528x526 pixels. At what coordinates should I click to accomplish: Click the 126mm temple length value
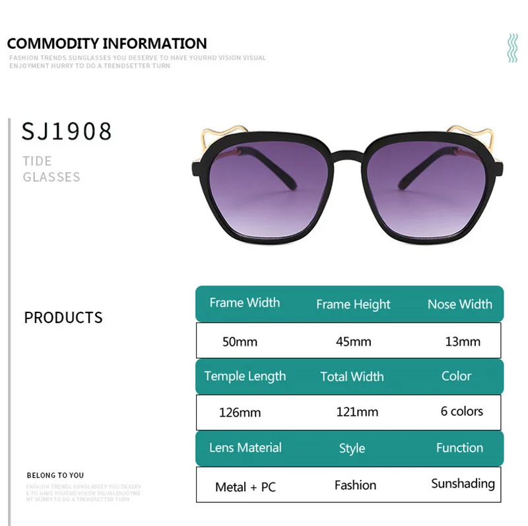coord(240,413)
